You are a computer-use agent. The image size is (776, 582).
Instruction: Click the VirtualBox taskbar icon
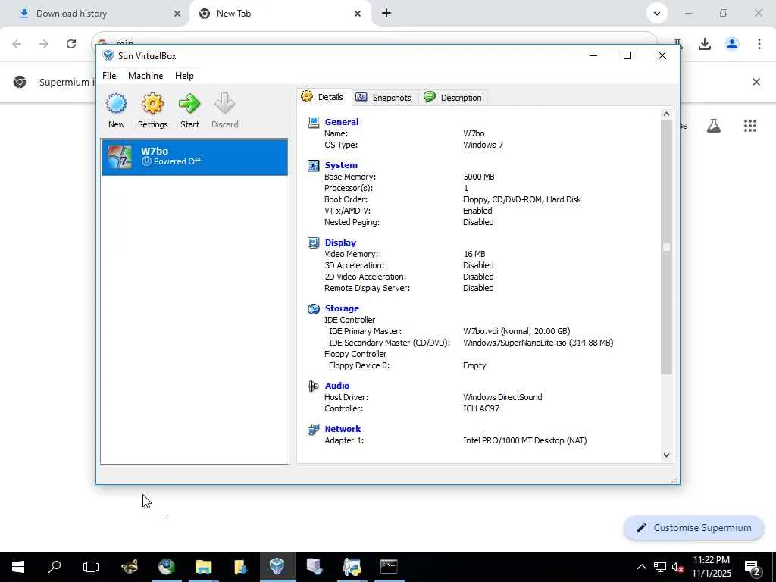(277, 567)
